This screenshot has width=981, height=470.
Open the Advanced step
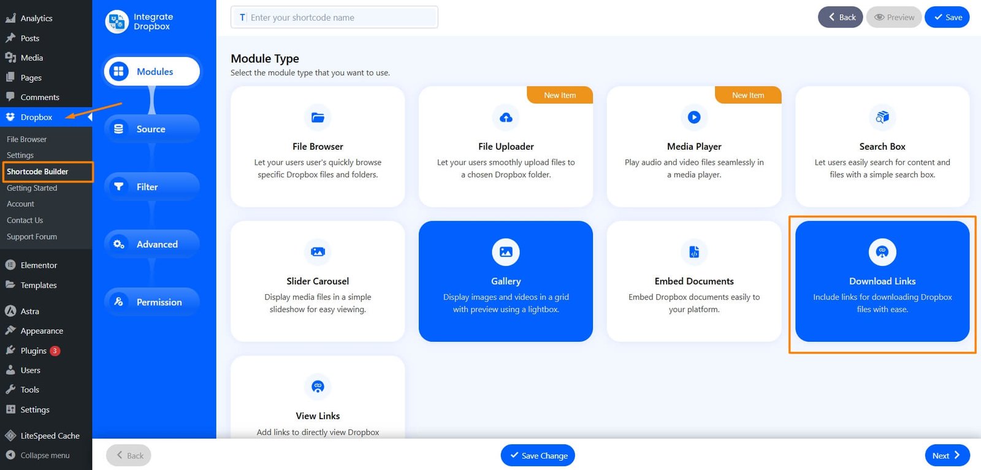[x=151, y=244]
